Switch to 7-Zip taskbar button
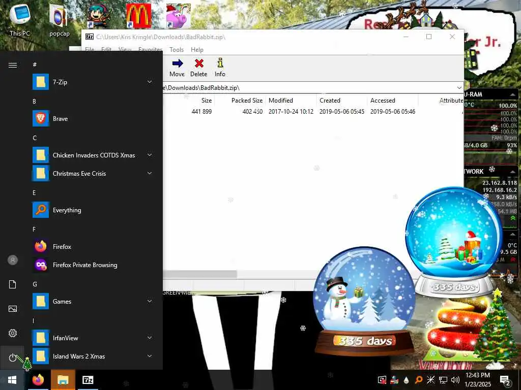Image resolution: width=521 pixels, height=390 pixels. [88, 380]
